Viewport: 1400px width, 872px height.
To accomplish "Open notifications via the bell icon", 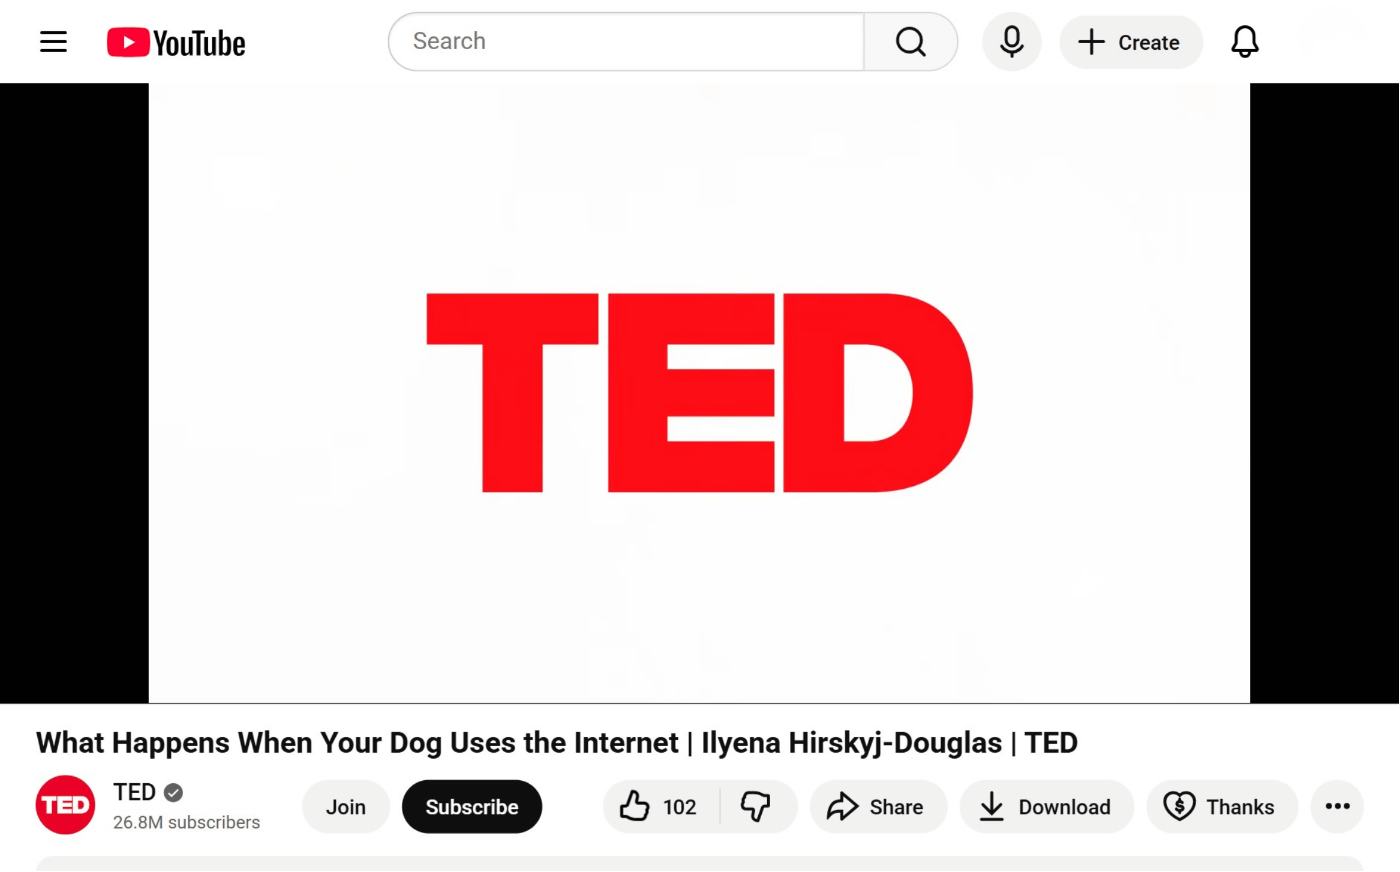I will [1245, 41].
